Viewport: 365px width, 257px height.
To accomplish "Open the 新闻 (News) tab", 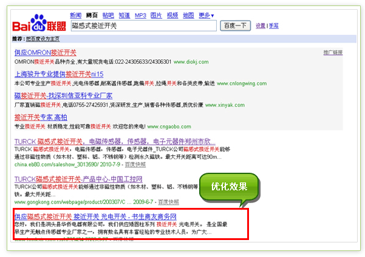I will (76, 15).
